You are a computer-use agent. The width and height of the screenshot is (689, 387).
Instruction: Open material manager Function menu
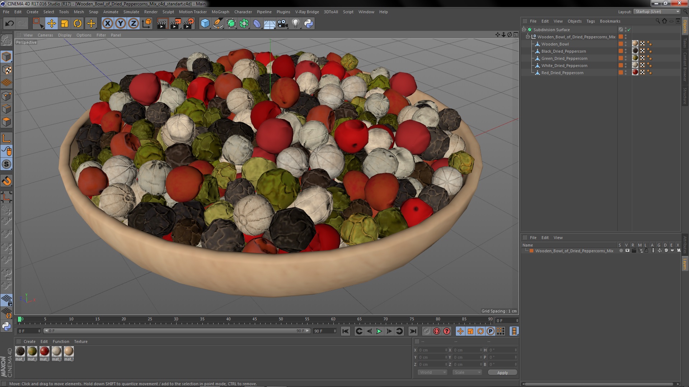[61, 341]
